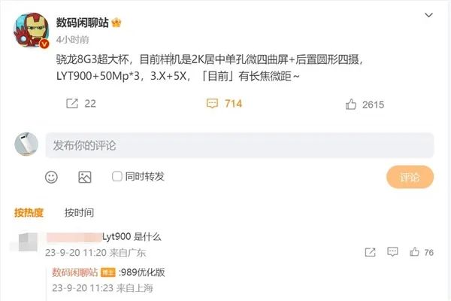Open the Iron Man avatar of the poster
The image size is (451, 301).
point(32,30)
